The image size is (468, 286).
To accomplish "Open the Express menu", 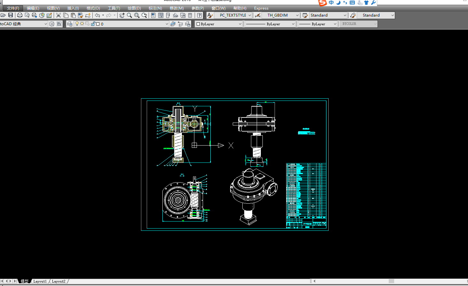I will [261, 8].
